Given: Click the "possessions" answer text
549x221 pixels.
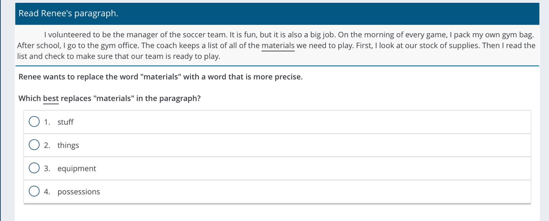Looking at the screenshot, I should (79, 192).
